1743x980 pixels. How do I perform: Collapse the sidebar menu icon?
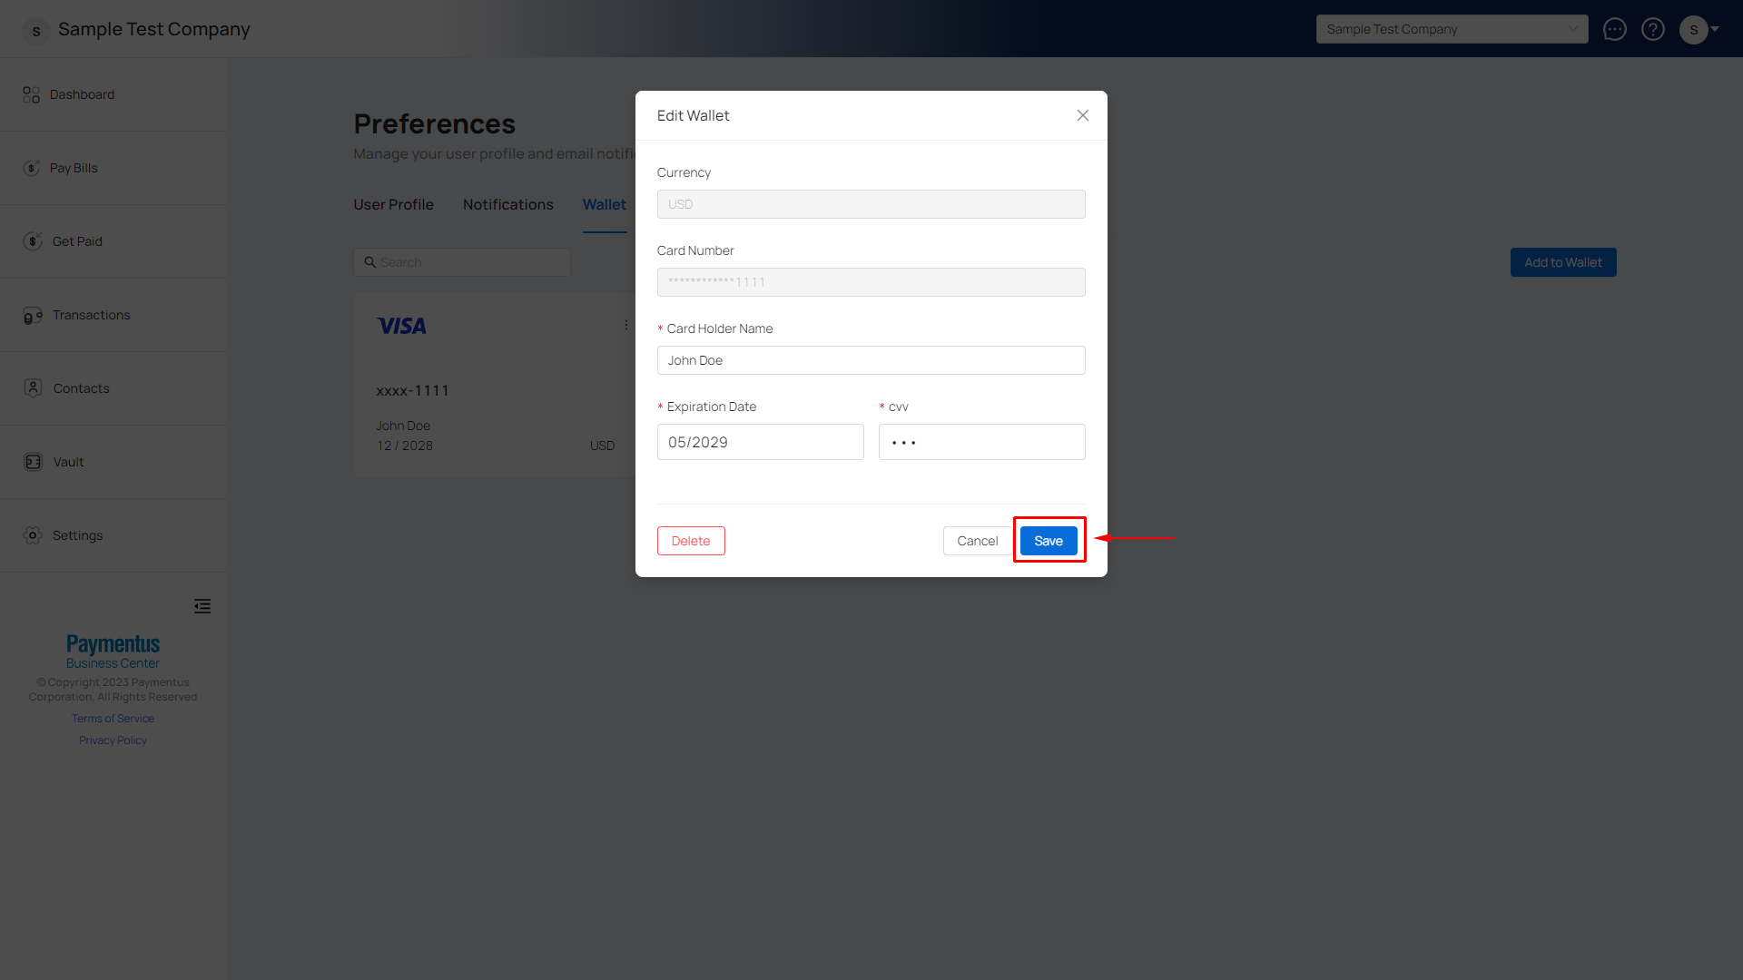[x=202, y=606]
